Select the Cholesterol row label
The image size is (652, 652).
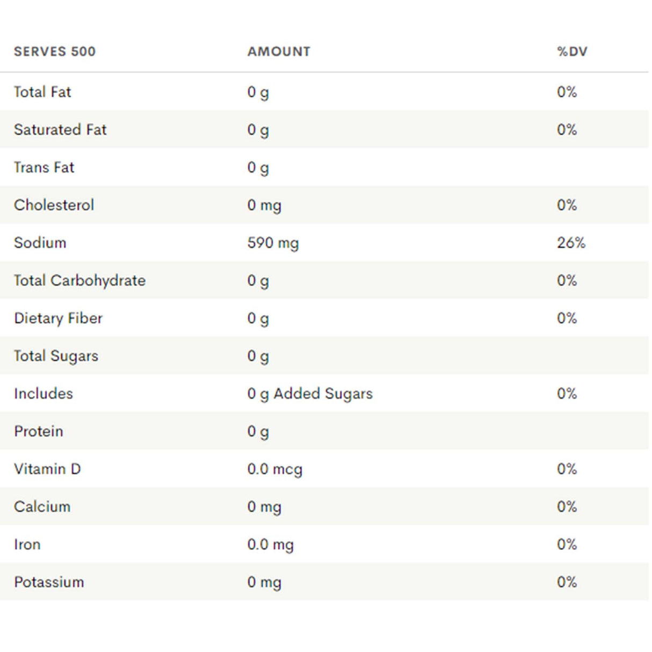[54, 205]
